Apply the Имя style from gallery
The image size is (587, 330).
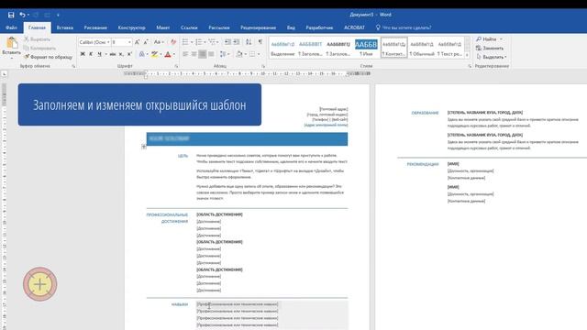(x=366, y=48)
